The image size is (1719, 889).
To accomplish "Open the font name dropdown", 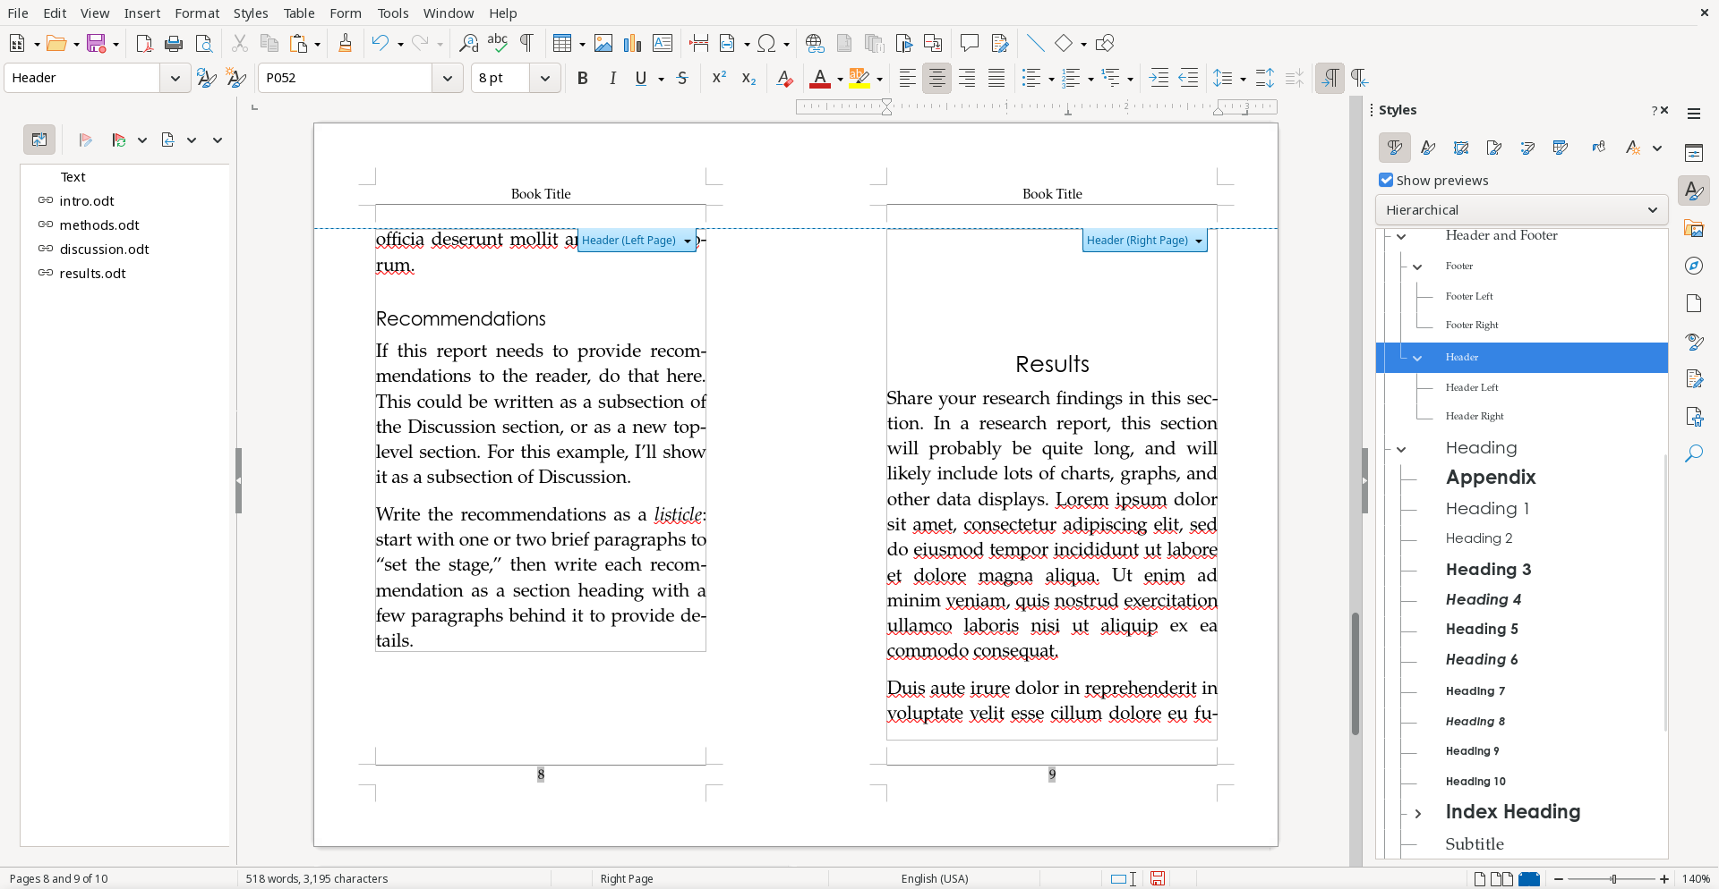I will (x=448, y=78).
